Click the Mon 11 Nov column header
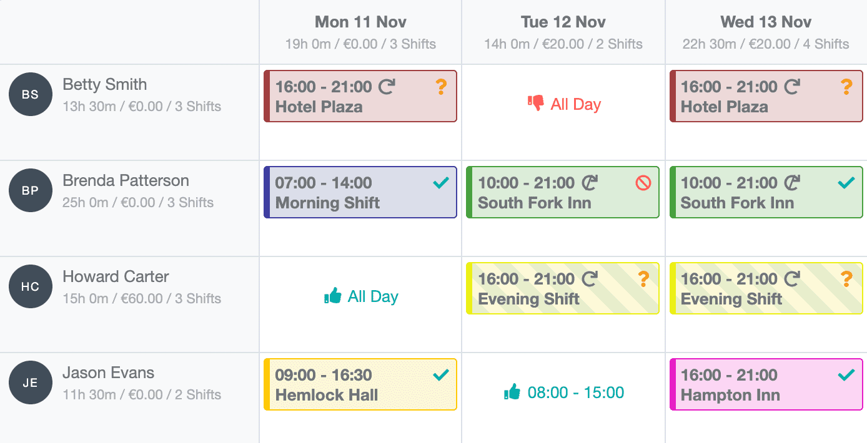 click(x=360, y=22)
